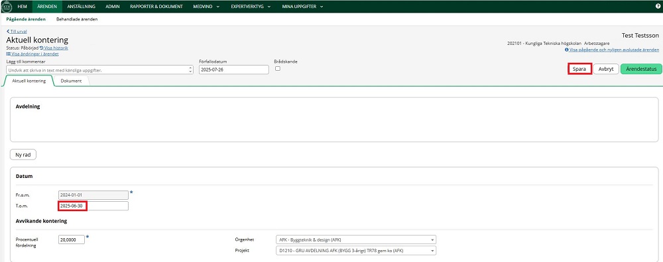This screenshot has width=663, height=262.
Task: Click the Ärendestatus button
Action: click(640, 69)
